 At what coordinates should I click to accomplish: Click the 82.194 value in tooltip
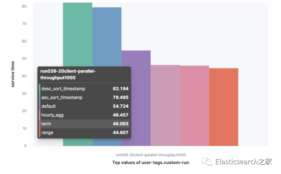(x=121, y=89)
